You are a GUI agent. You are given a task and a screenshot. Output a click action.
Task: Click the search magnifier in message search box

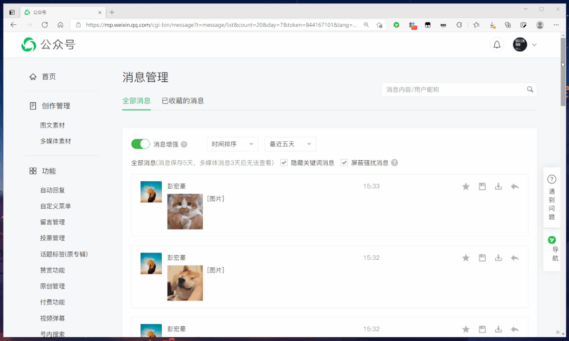coord(530,89)
